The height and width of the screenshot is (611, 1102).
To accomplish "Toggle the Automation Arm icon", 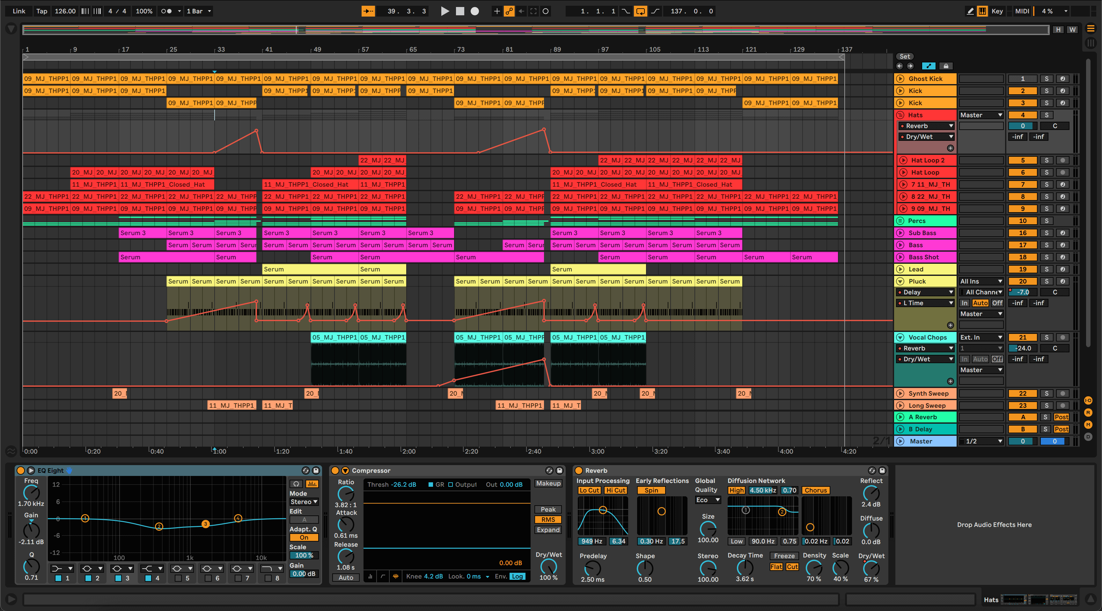I will pyautogui.click(x=509, y=11).
